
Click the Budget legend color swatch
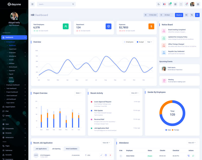point(138,42)
